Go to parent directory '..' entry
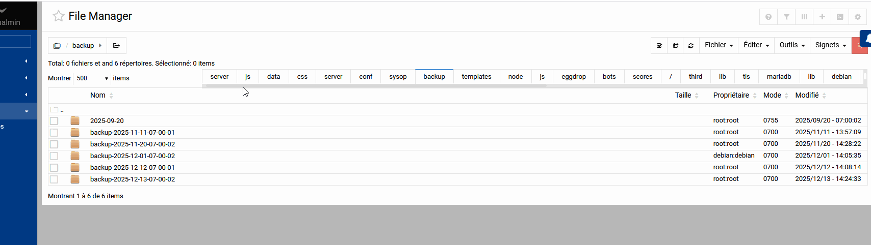This screenshot has width=871, height=245. (x=62, y=110)
